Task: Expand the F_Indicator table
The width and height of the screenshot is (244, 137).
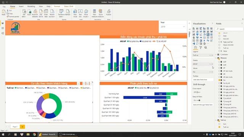Action: coord(216,54)
